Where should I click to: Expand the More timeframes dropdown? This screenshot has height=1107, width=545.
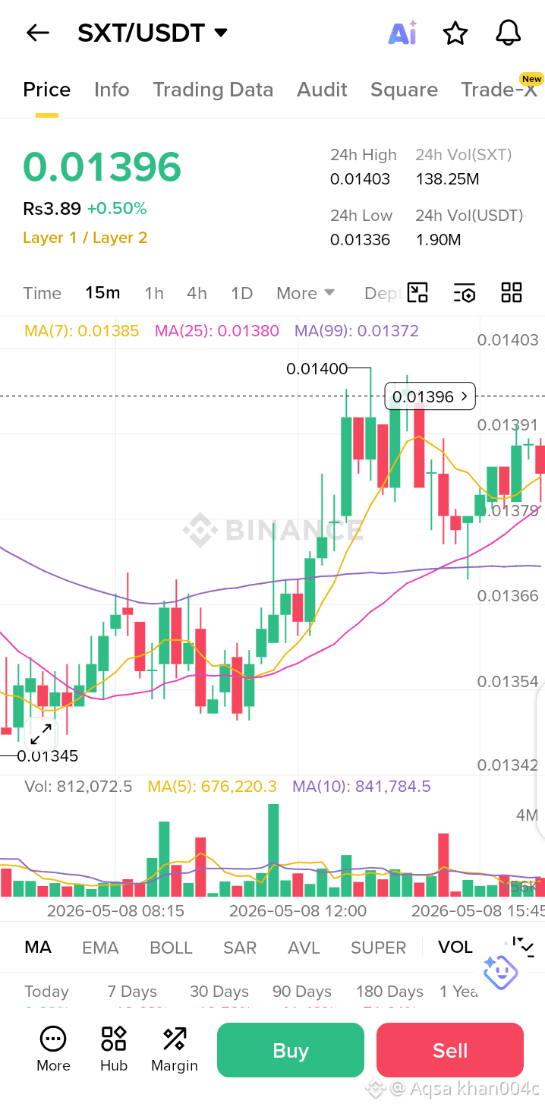[x=307, y=293]
